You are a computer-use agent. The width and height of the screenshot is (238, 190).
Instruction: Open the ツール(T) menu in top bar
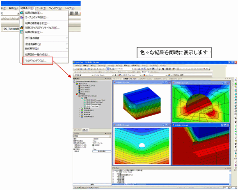point(41,8)
